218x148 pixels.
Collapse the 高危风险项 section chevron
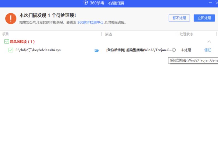tap(209, 42)
